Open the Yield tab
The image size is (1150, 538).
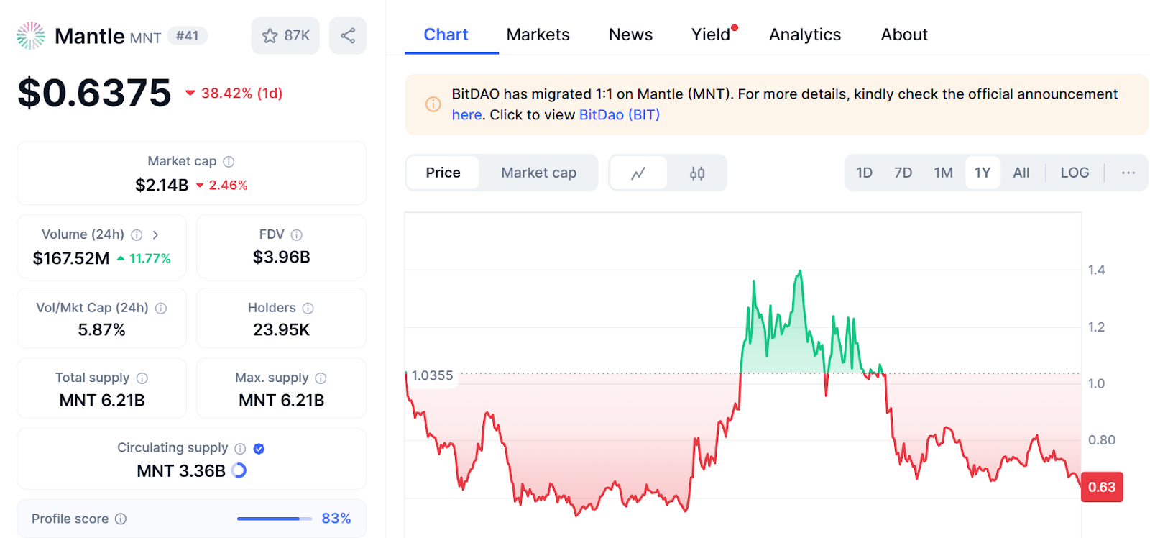[711, 35]
